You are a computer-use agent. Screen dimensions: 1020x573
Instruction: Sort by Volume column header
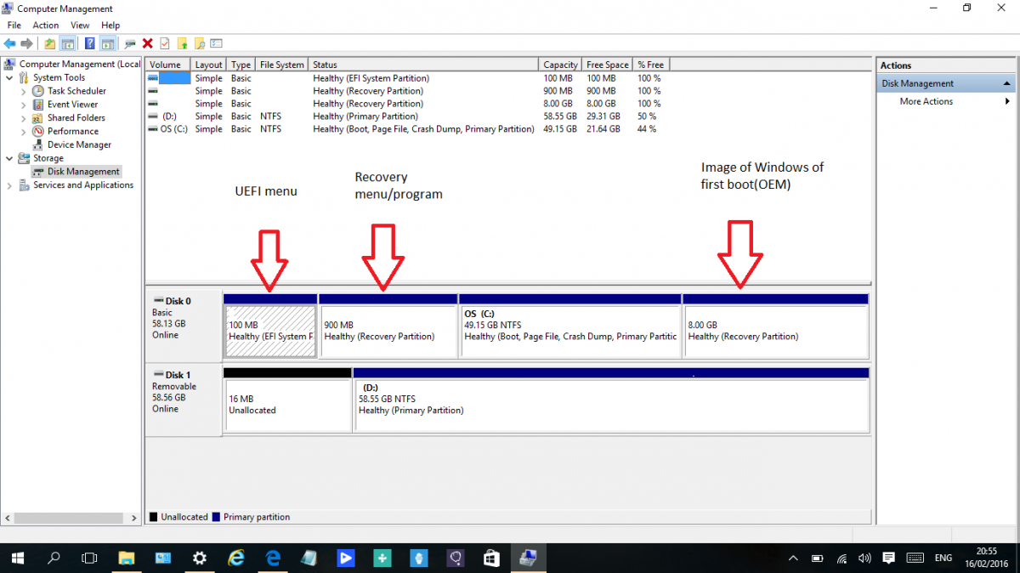167,65
